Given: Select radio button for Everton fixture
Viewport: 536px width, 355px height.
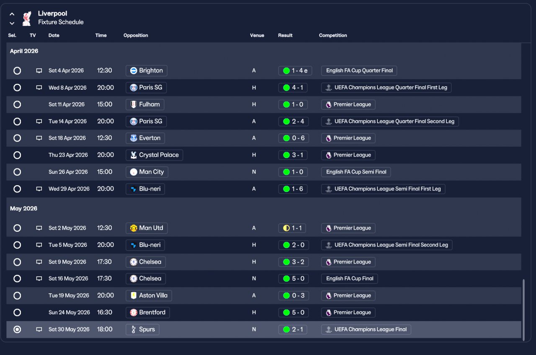Looking at the screenshot, I should (17, 138).
